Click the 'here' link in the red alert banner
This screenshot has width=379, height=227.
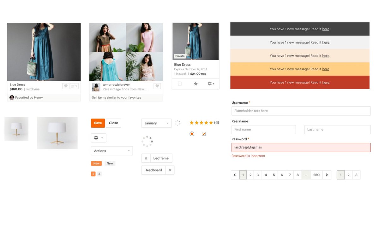[x=326, y=82]
